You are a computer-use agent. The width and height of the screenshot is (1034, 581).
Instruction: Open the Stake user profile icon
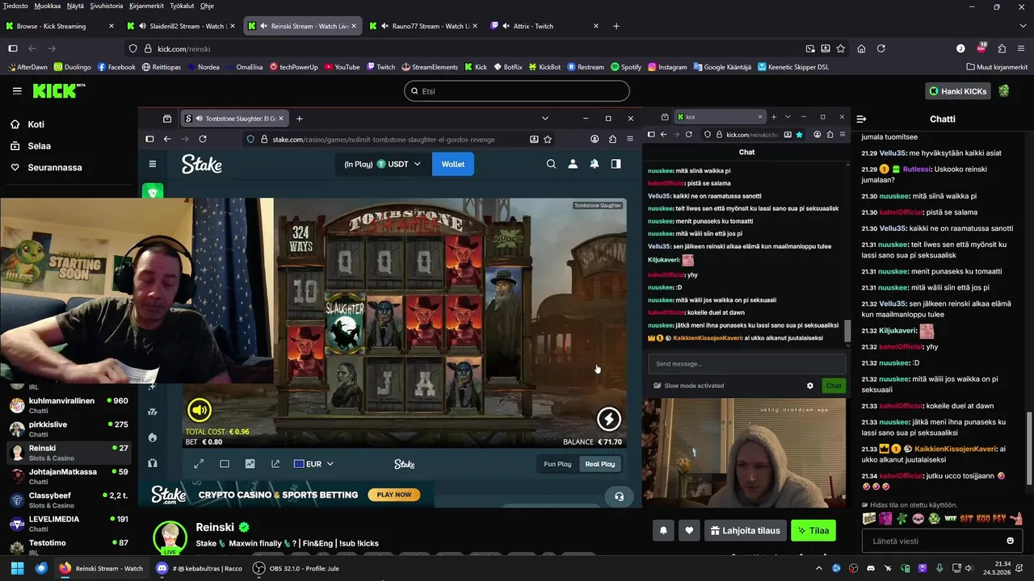(573, 164)
